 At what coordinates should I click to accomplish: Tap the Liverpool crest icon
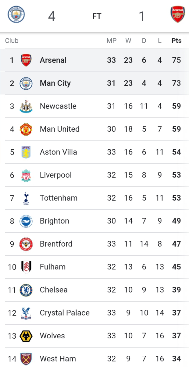point(26,175)
